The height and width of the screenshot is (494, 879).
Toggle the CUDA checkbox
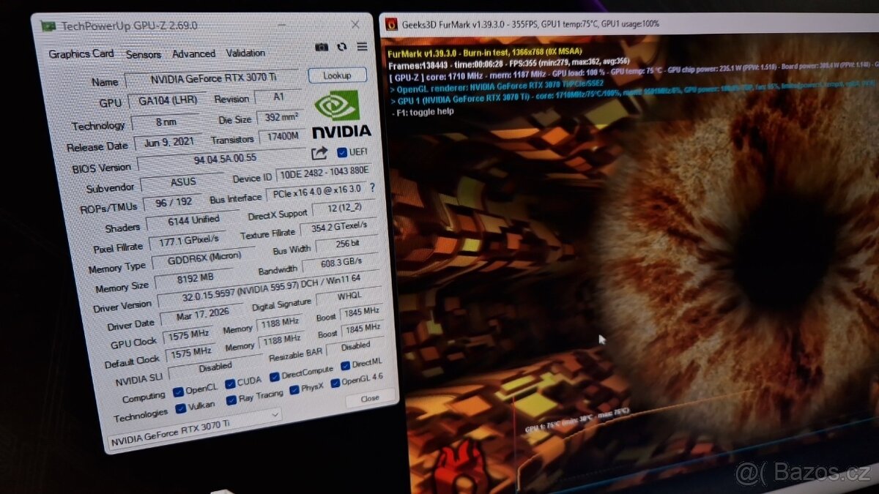pyautogui.click(x=230, y=383)
